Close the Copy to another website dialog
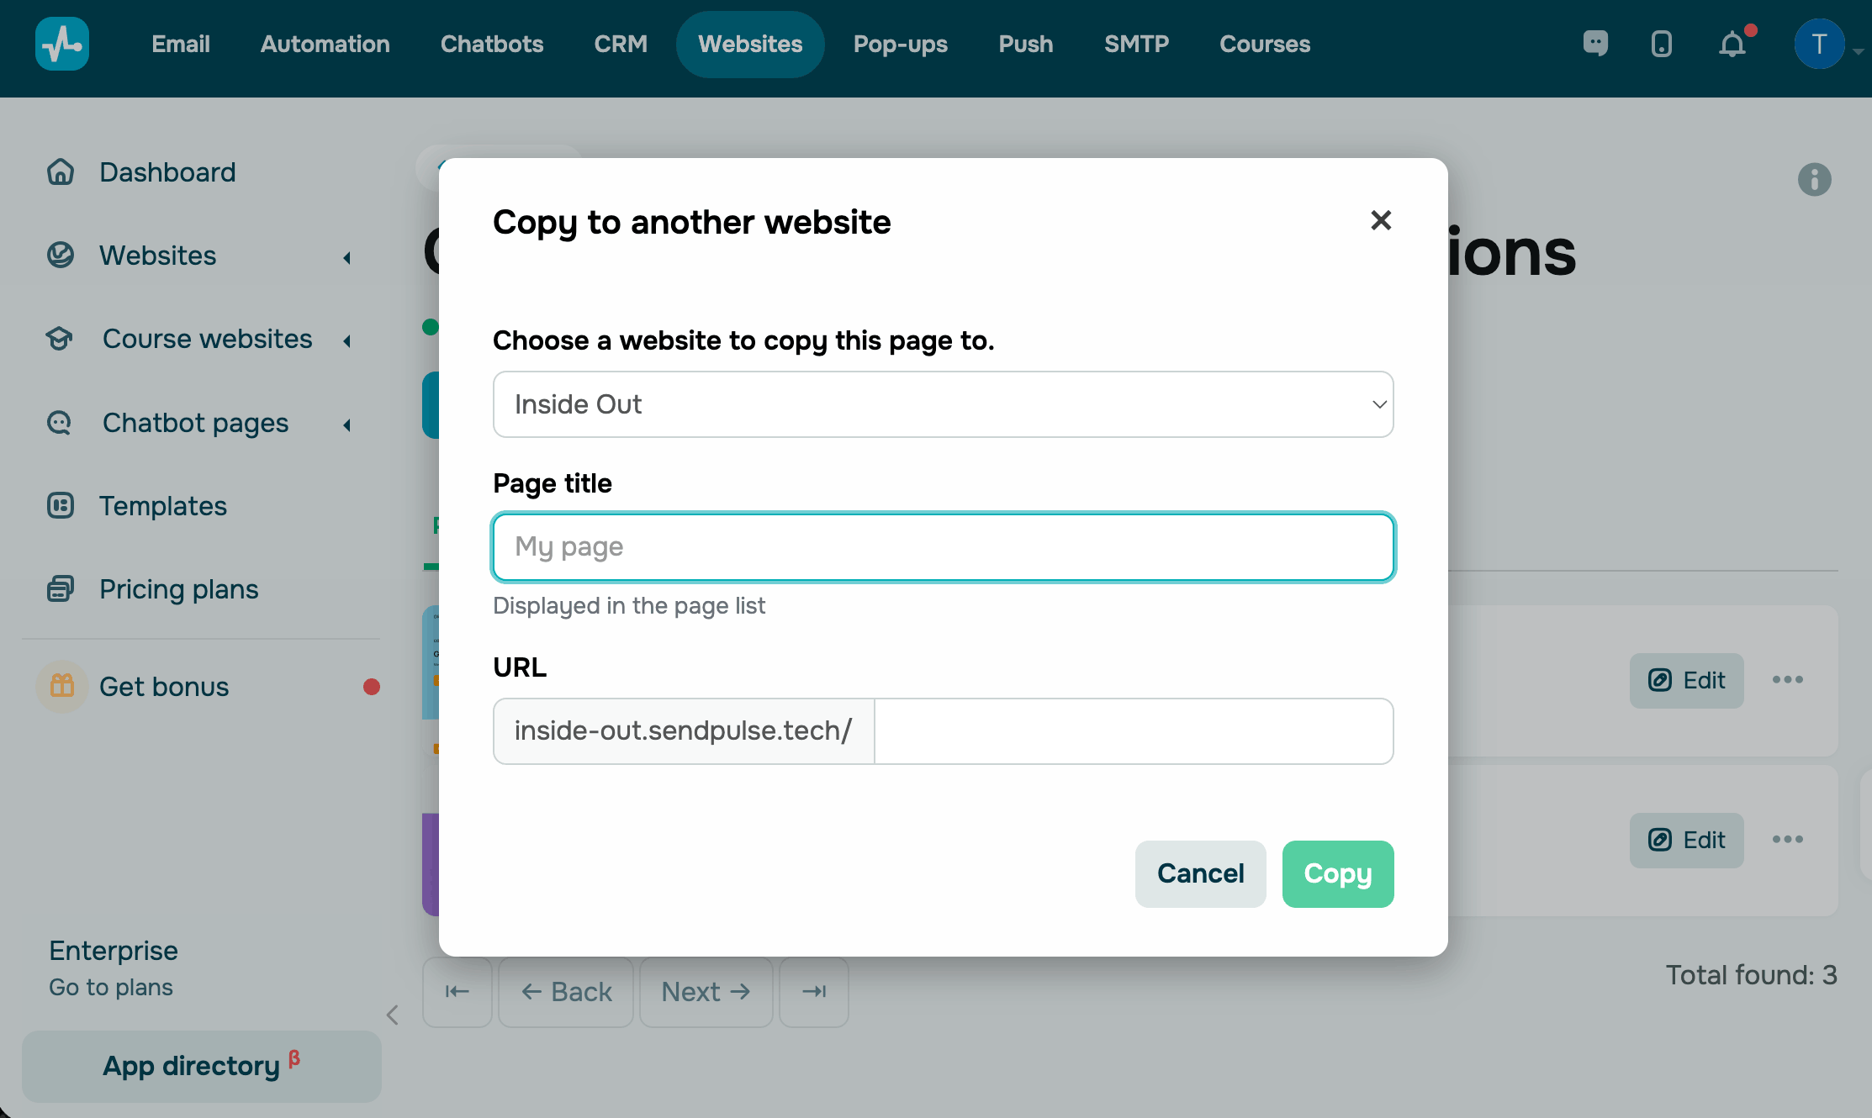This screenshot has height=1118, width=1872. click(1381, 220)
